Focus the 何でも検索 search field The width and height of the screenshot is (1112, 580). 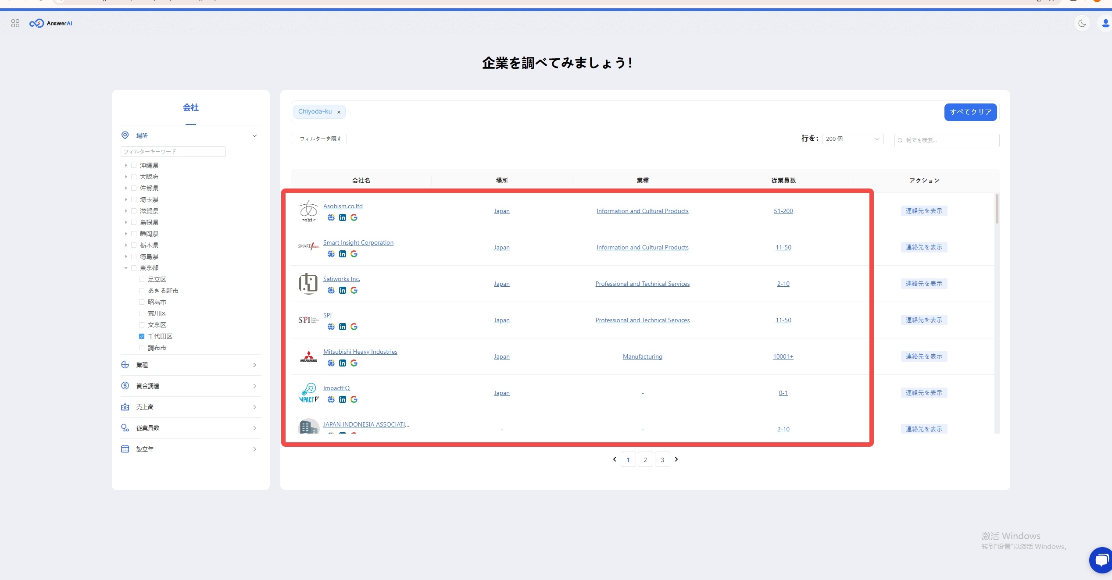pos(947,140)
